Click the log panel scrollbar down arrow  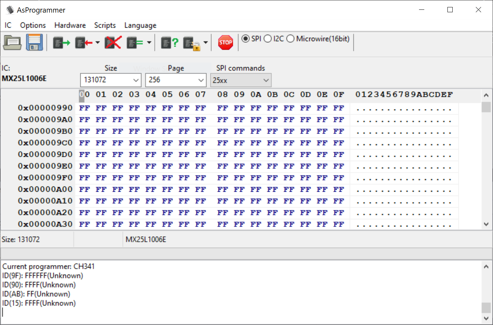click(486, 318)
